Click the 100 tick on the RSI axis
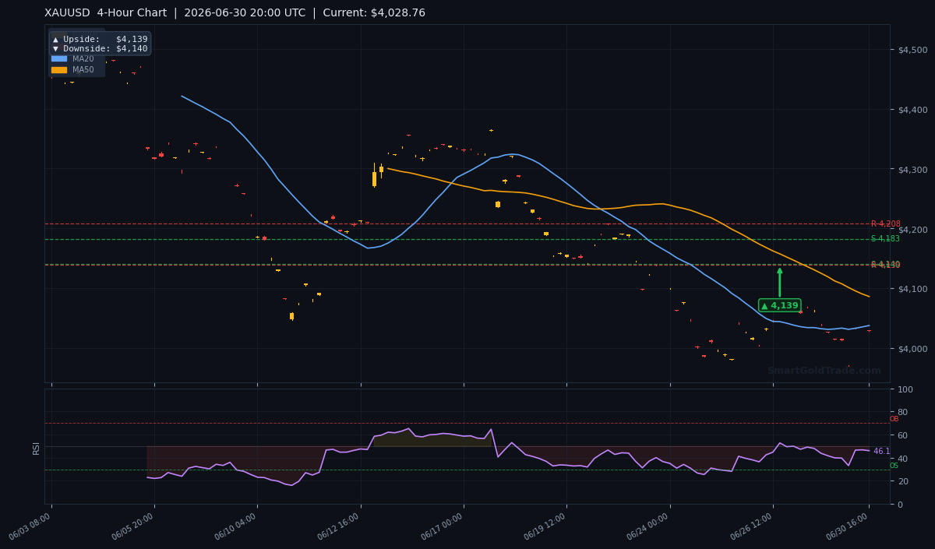 pos(906,389)
